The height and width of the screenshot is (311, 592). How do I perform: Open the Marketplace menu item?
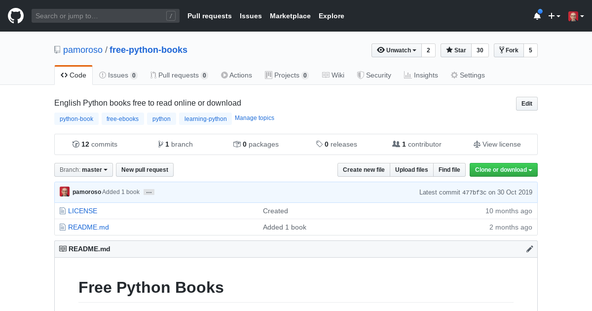click(290, 16)
